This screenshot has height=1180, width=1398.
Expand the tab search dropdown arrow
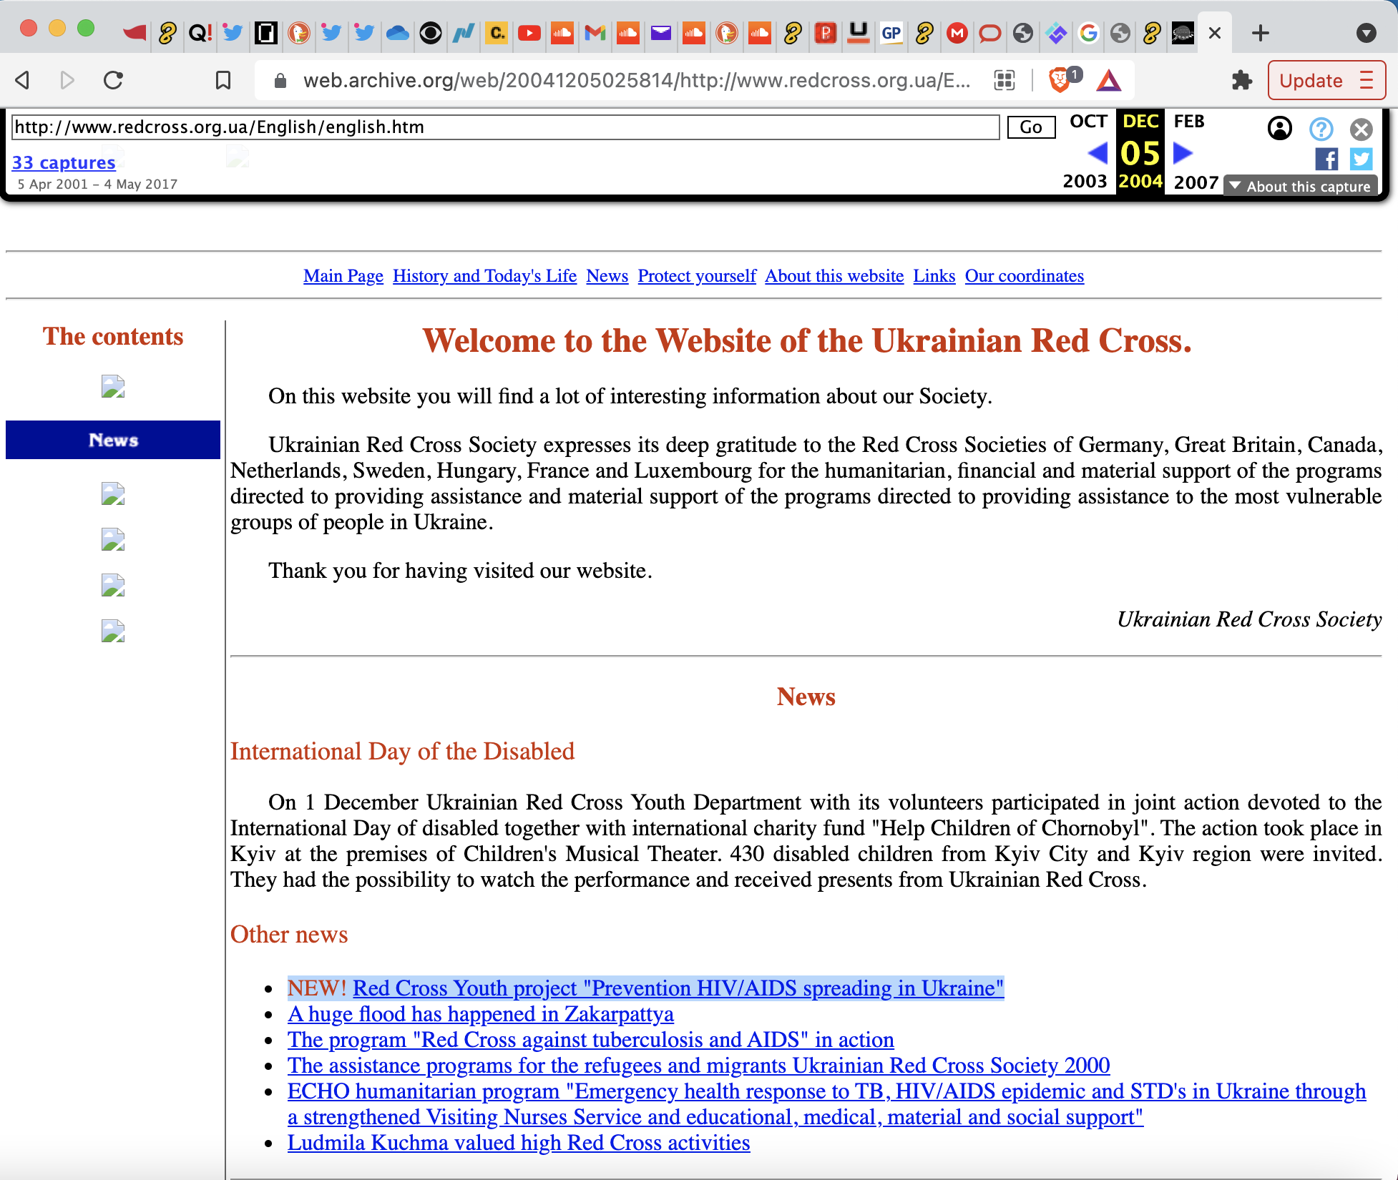(1366, 33)
